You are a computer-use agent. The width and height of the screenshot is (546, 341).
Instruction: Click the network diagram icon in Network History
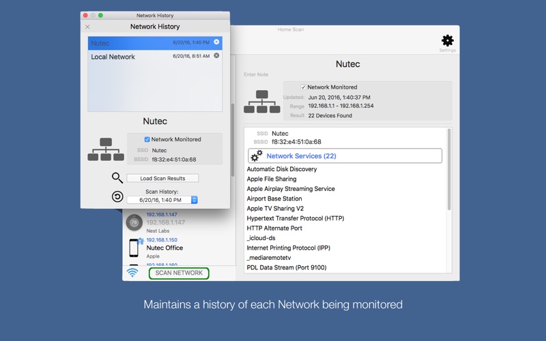[106, 149]
